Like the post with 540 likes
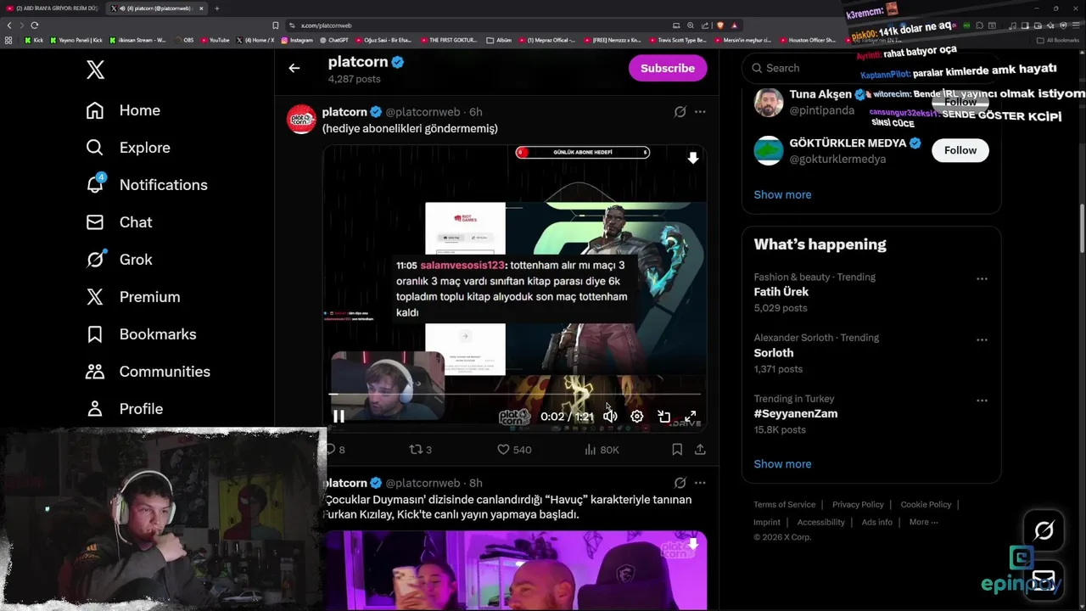Viewport: 1086px width, 611px height. pos(513,450)
